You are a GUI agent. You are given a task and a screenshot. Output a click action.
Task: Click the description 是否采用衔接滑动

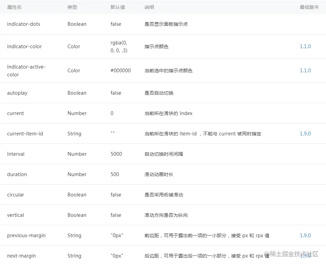[164, 195]
